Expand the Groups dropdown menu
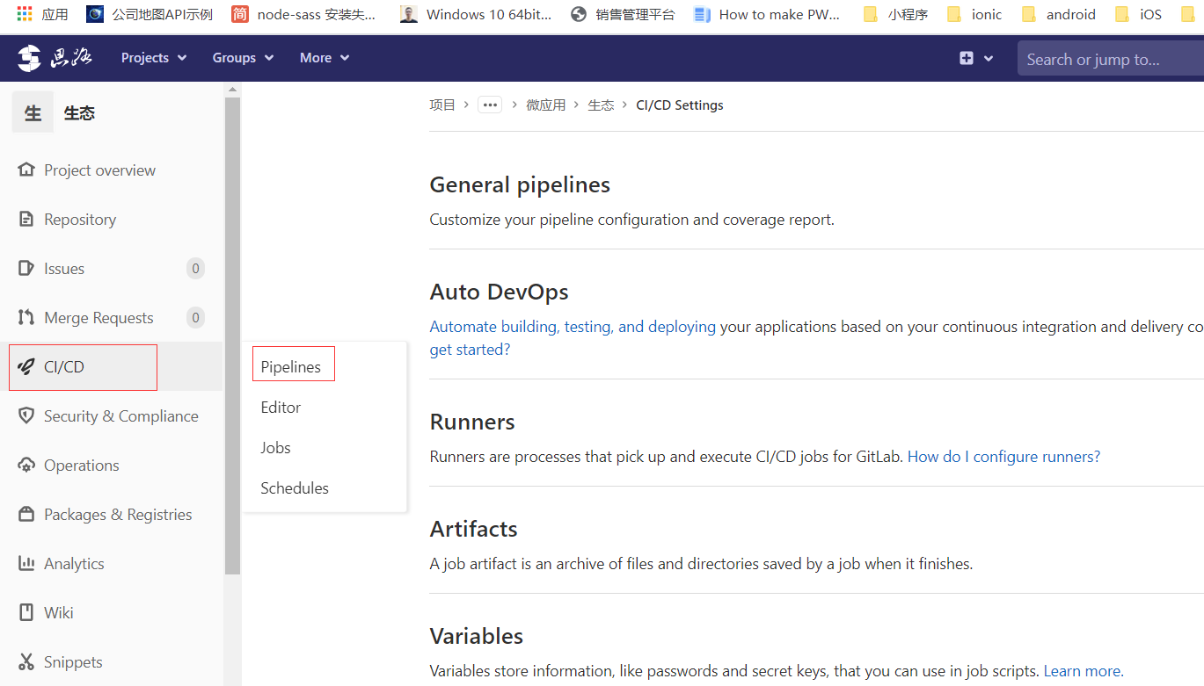1204x686 pixels. [243, 58]
